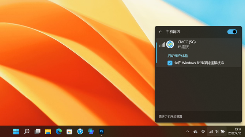Open the clock showing 15:14 2022/4/15
245x137 pixels.
pyautogui.click(x=235, y=132)
